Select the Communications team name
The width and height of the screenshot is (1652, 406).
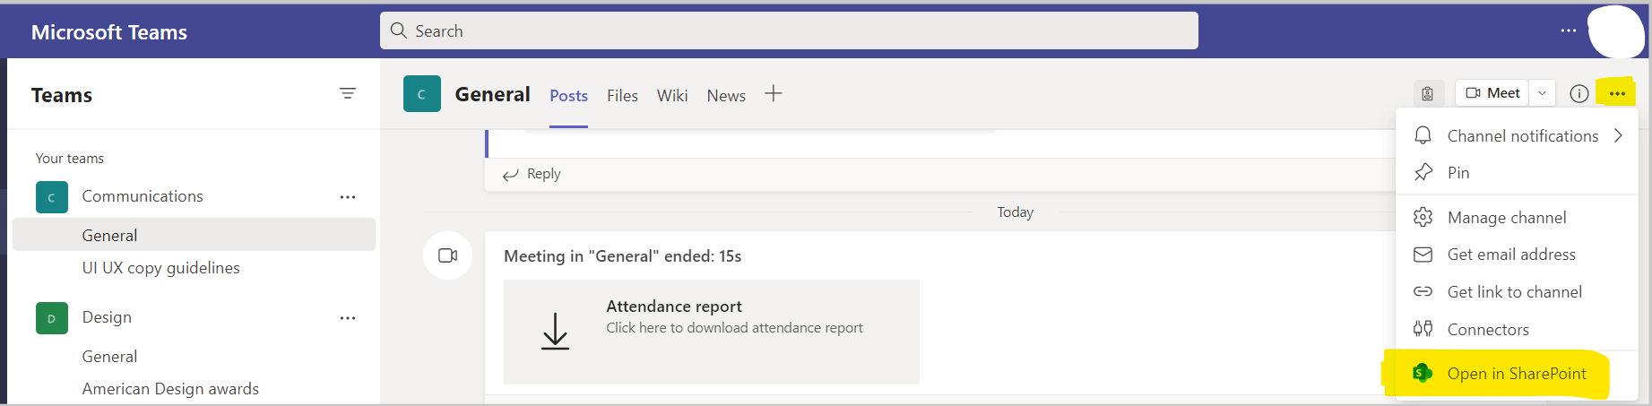pos(143,195)
